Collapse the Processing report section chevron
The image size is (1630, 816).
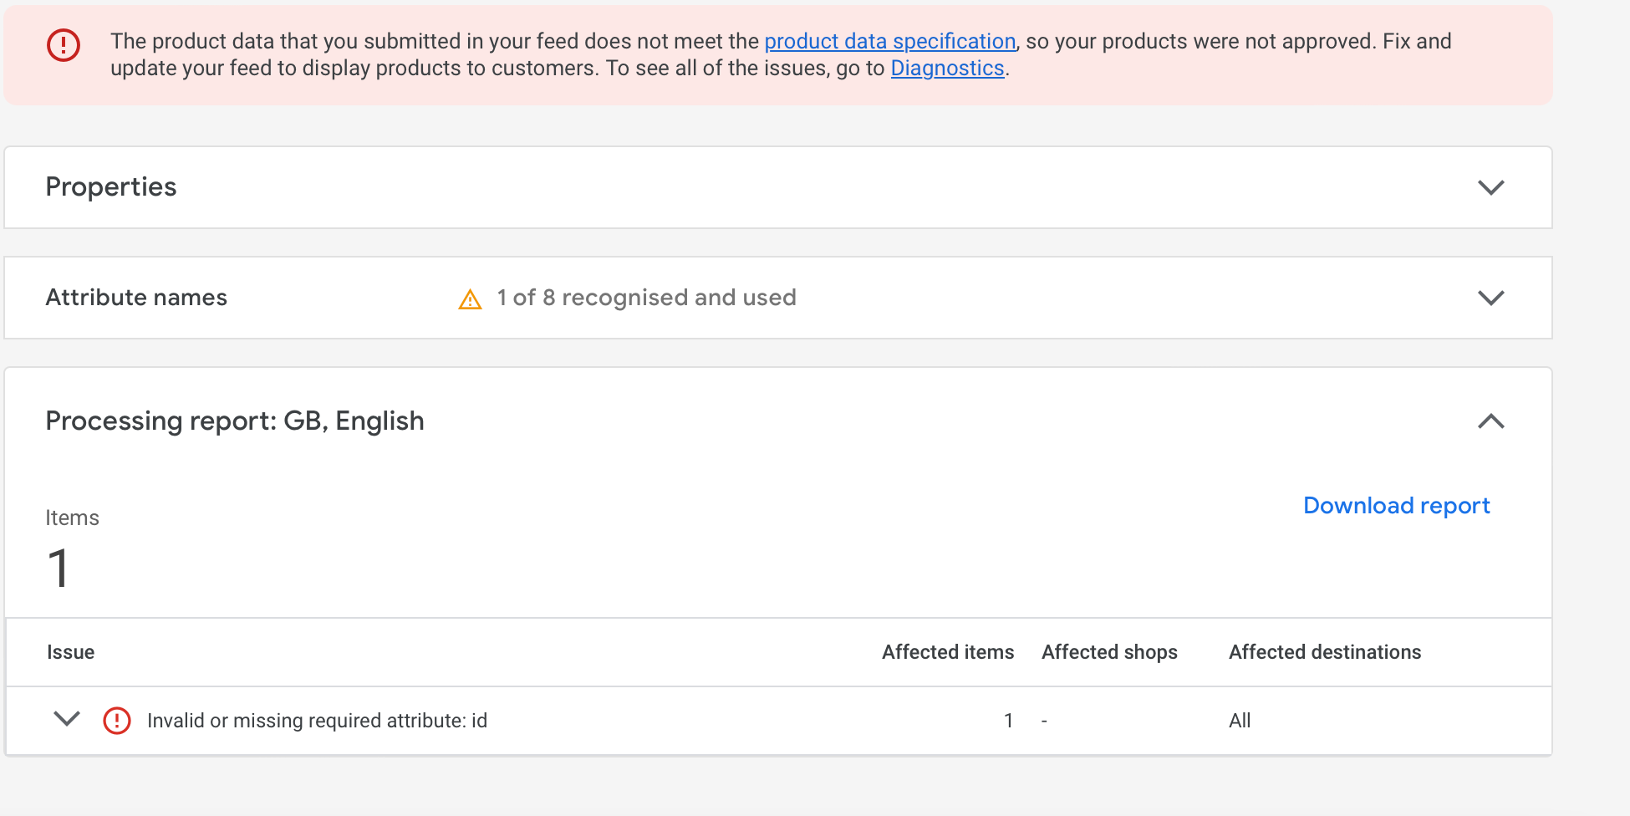[x=1490, y=421]
